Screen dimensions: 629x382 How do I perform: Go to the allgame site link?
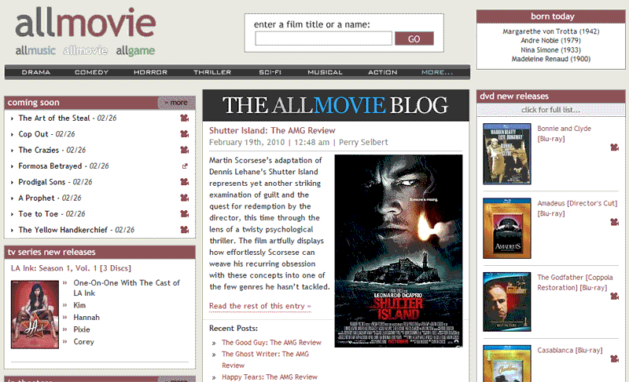coord(135,51)
